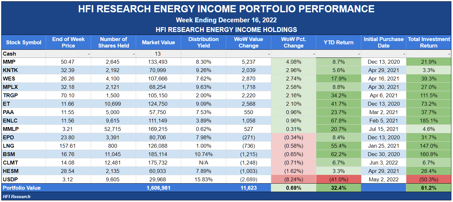Select the YTD Return column header

(339, 42)
